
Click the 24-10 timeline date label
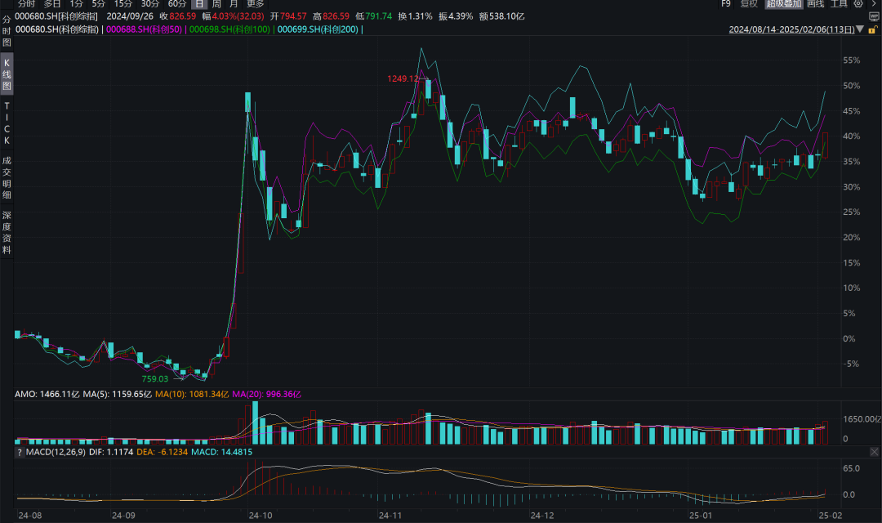point(261,515)
